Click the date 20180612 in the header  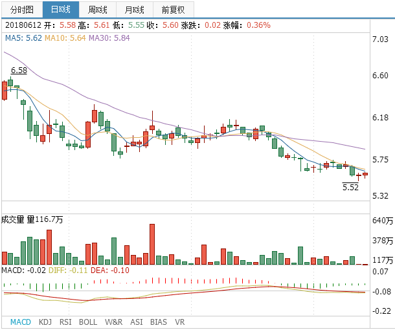(x=23, y=25)
